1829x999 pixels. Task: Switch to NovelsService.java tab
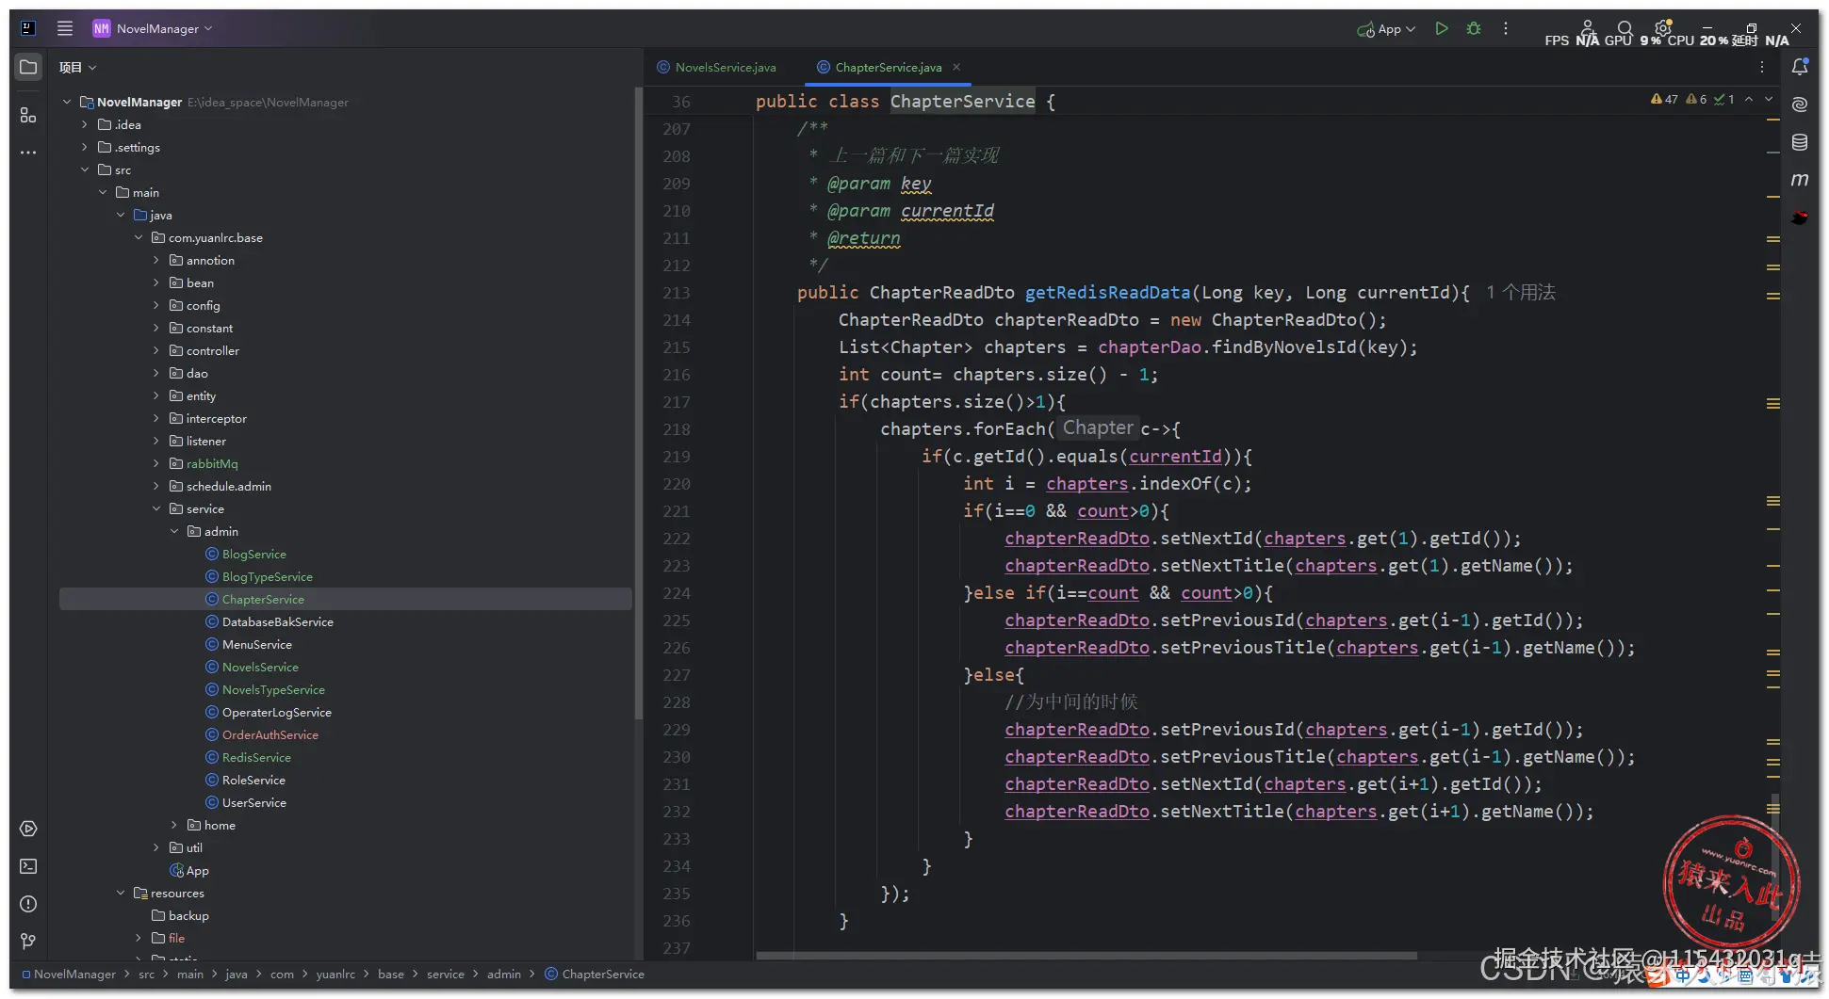tap(717, 67)
